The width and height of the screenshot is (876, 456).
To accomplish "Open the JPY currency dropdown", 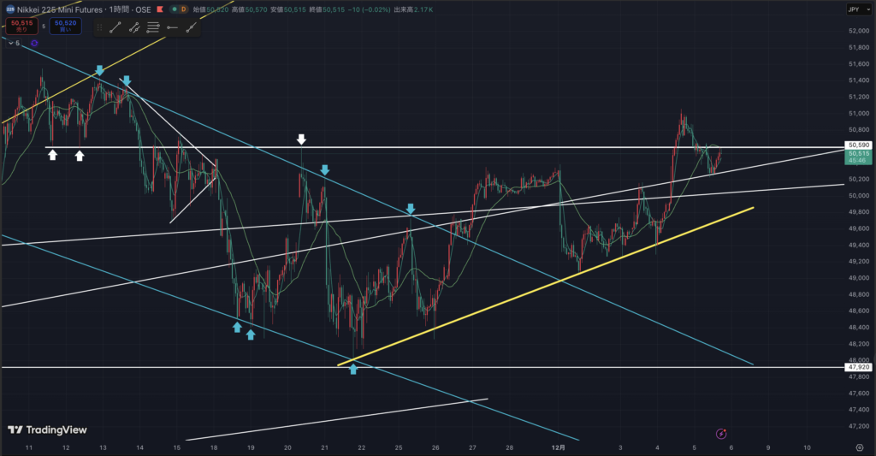I will pos(855,9).
